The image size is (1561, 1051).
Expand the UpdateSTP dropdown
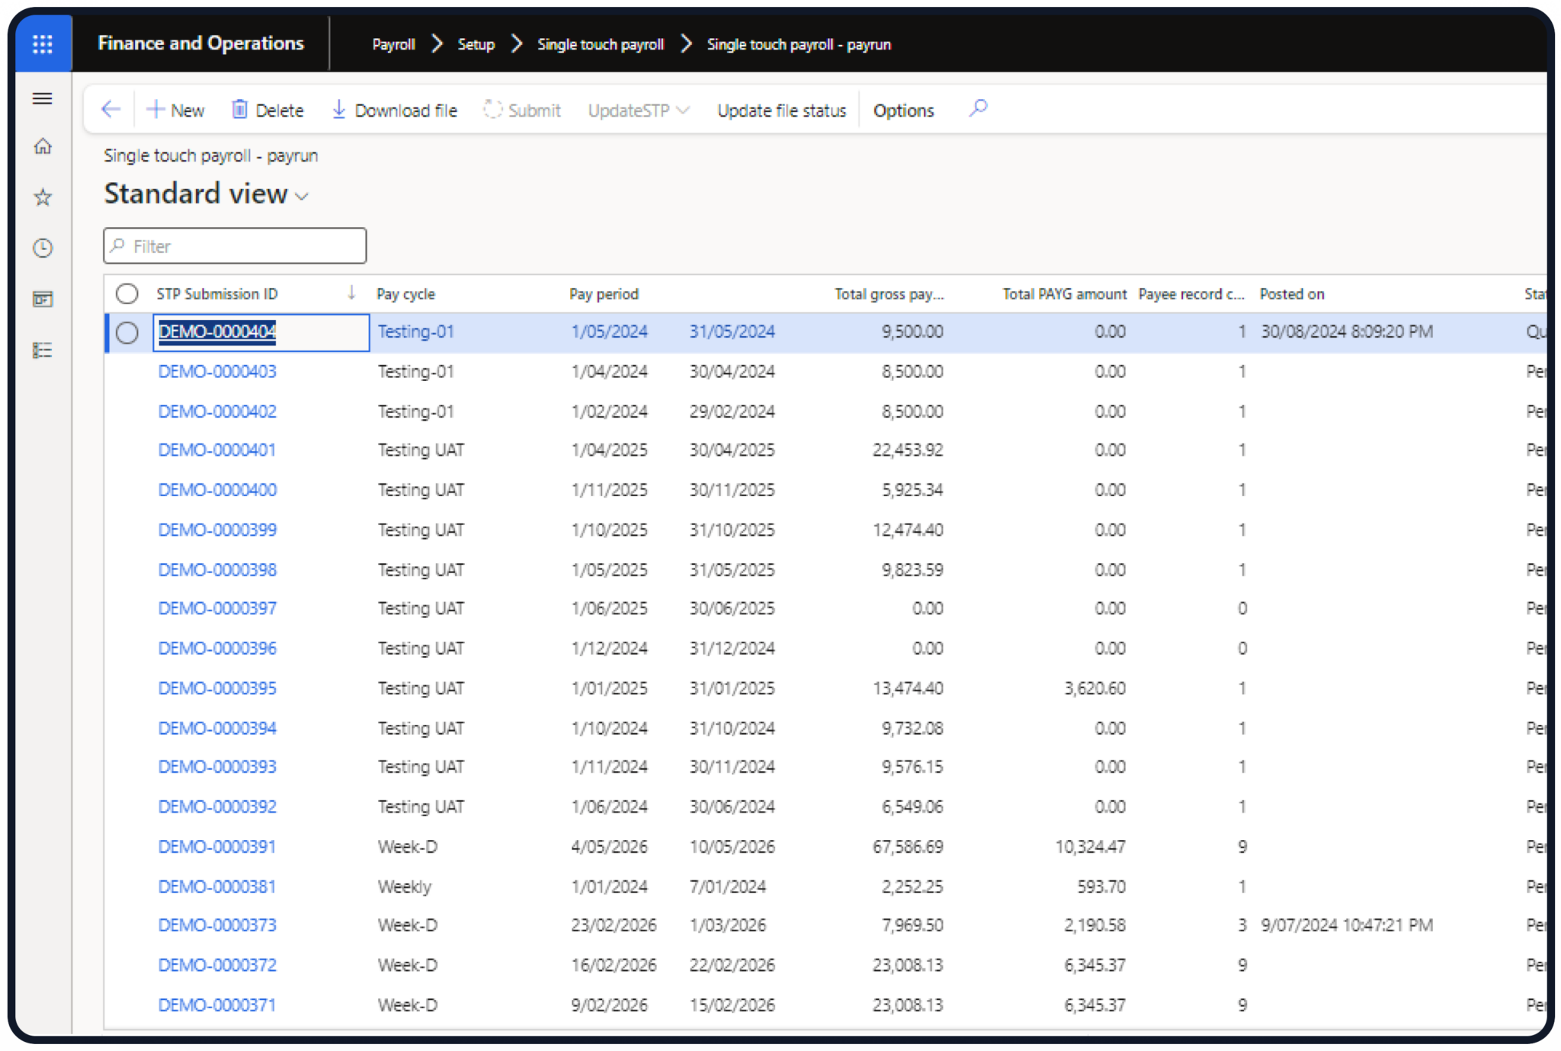pos(684,111)
